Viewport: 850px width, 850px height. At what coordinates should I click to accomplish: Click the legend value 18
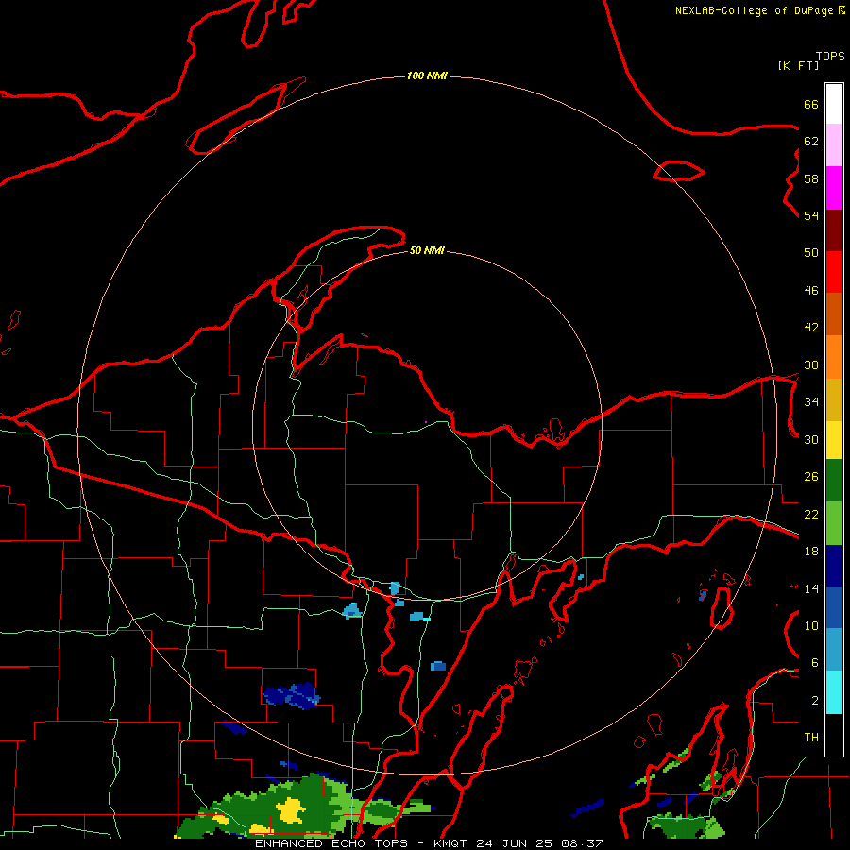pyautogui.click(x=811, y=552)
